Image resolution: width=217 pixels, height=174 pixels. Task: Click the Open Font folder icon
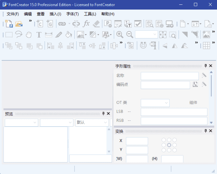[x=19, y=24]
